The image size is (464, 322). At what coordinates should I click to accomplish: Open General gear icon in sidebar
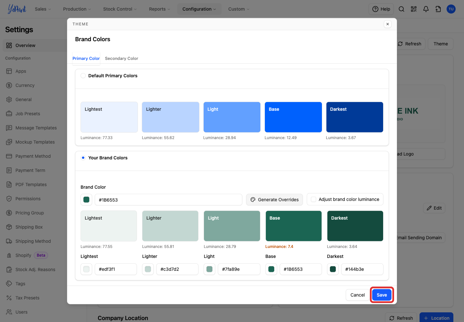pyautogui.click(x=9, y=99)
